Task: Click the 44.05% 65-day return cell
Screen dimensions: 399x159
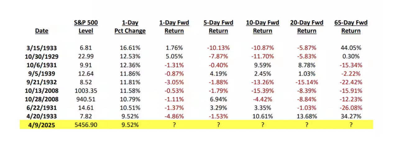Action: pos(351,48)
